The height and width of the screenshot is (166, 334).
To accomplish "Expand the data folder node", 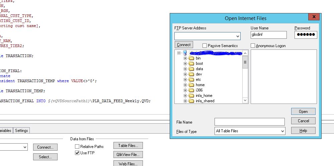I will tap(185, 69).
